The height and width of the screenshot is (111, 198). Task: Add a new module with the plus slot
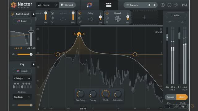(144, 17)
